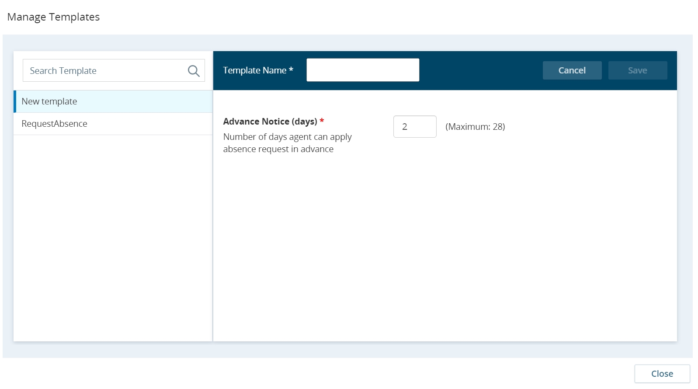Click empty area below RequestAbsence in list
Image resolution: width=698 pixels, height=389 pixels.
click(x=113, y=236)
